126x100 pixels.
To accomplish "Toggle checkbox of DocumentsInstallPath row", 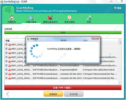I will click(x=6, y=65).
